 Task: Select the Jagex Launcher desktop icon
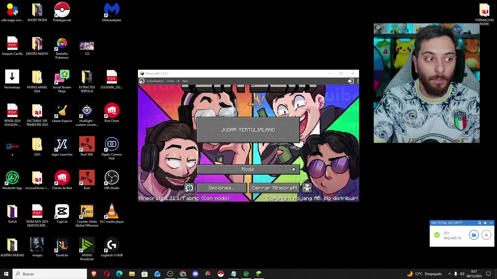[x=62, y=147]
